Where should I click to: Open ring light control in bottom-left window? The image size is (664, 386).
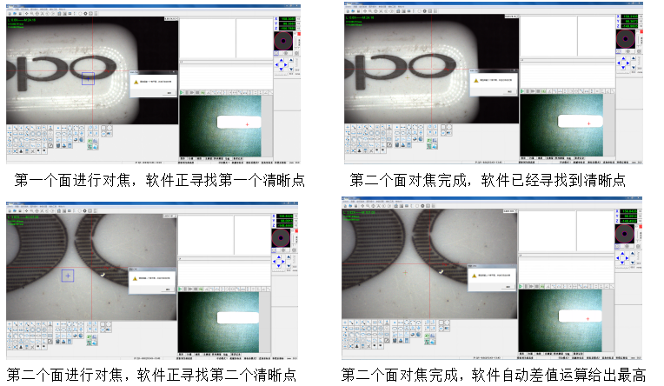tap(281, 237)
